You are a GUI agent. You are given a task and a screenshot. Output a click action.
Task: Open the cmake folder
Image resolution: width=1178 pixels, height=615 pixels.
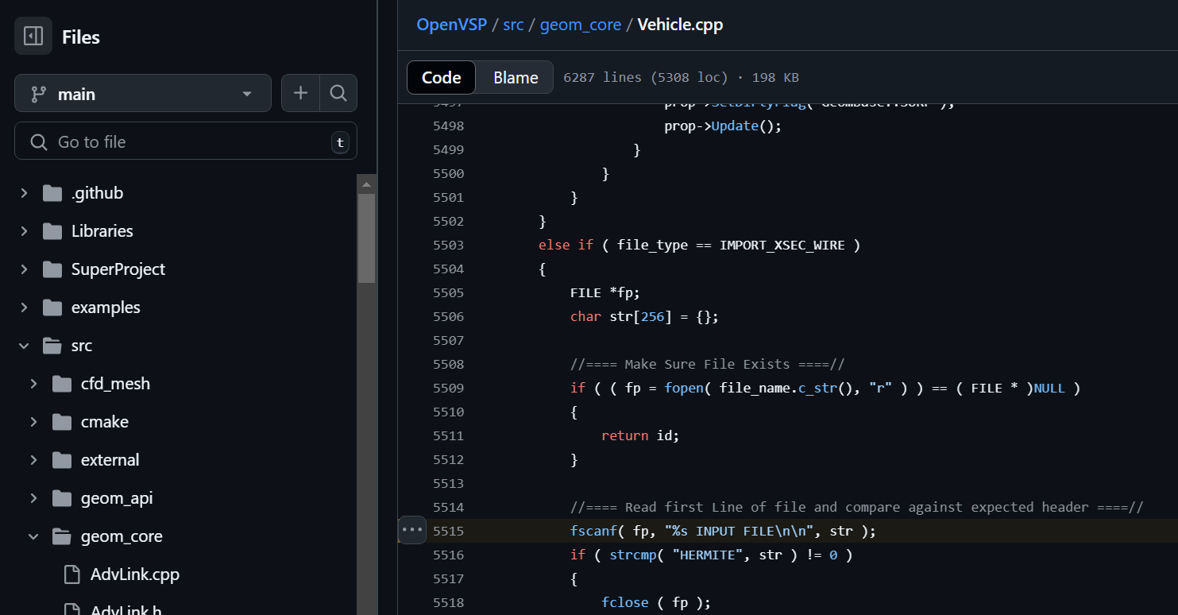[x=104, y=422]
